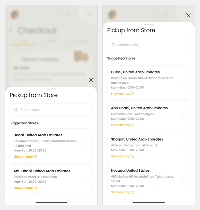Click the drag handle atop the left sheet
This screenshot has height=210, width=200.
(x=51, y=89)
